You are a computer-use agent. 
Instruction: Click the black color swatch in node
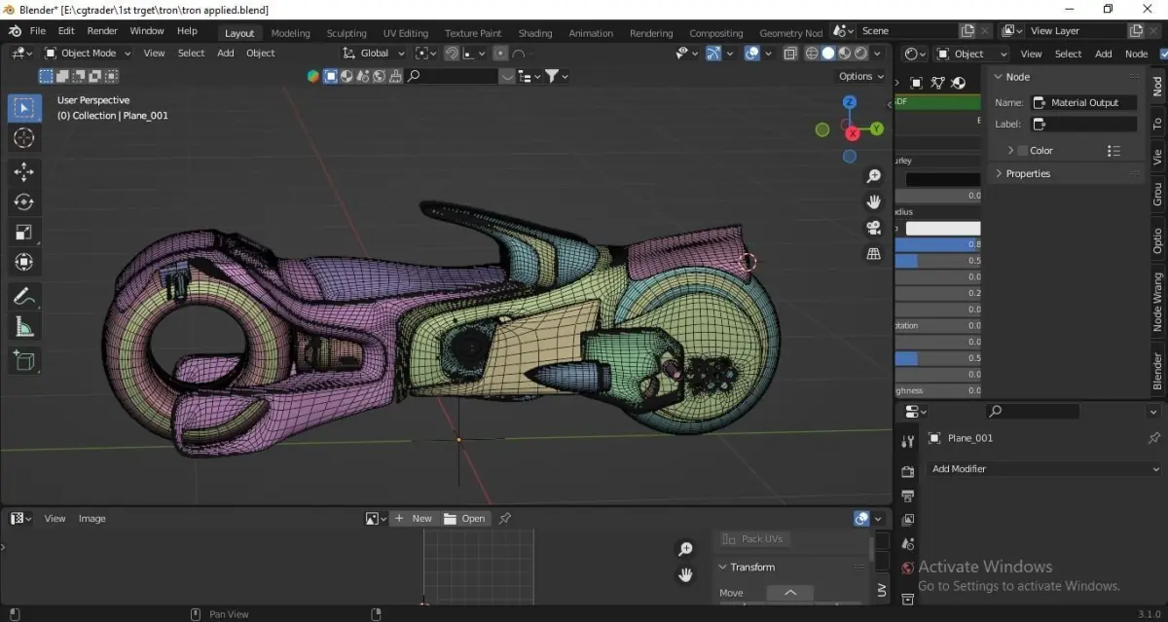point(943,179)
